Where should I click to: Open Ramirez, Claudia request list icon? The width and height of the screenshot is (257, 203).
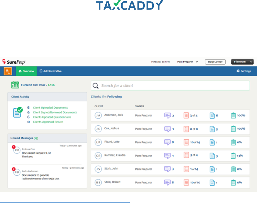(186, 155)
